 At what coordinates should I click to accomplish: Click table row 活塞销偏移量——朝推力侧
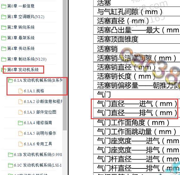click(x=137, y=85)
